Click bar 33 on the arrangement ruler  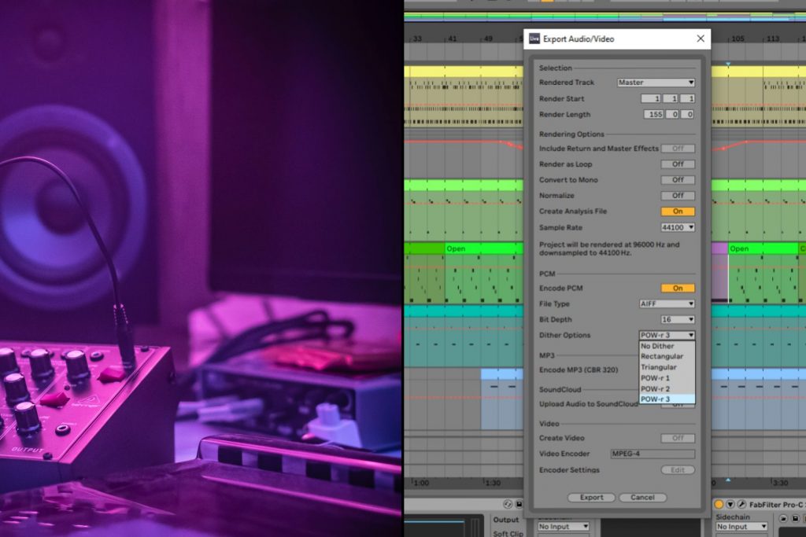click(x=417, y=39)
